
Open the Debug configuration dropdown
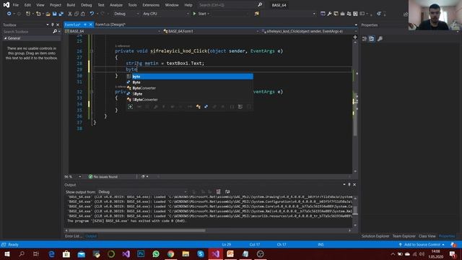(x=126, y=14)
